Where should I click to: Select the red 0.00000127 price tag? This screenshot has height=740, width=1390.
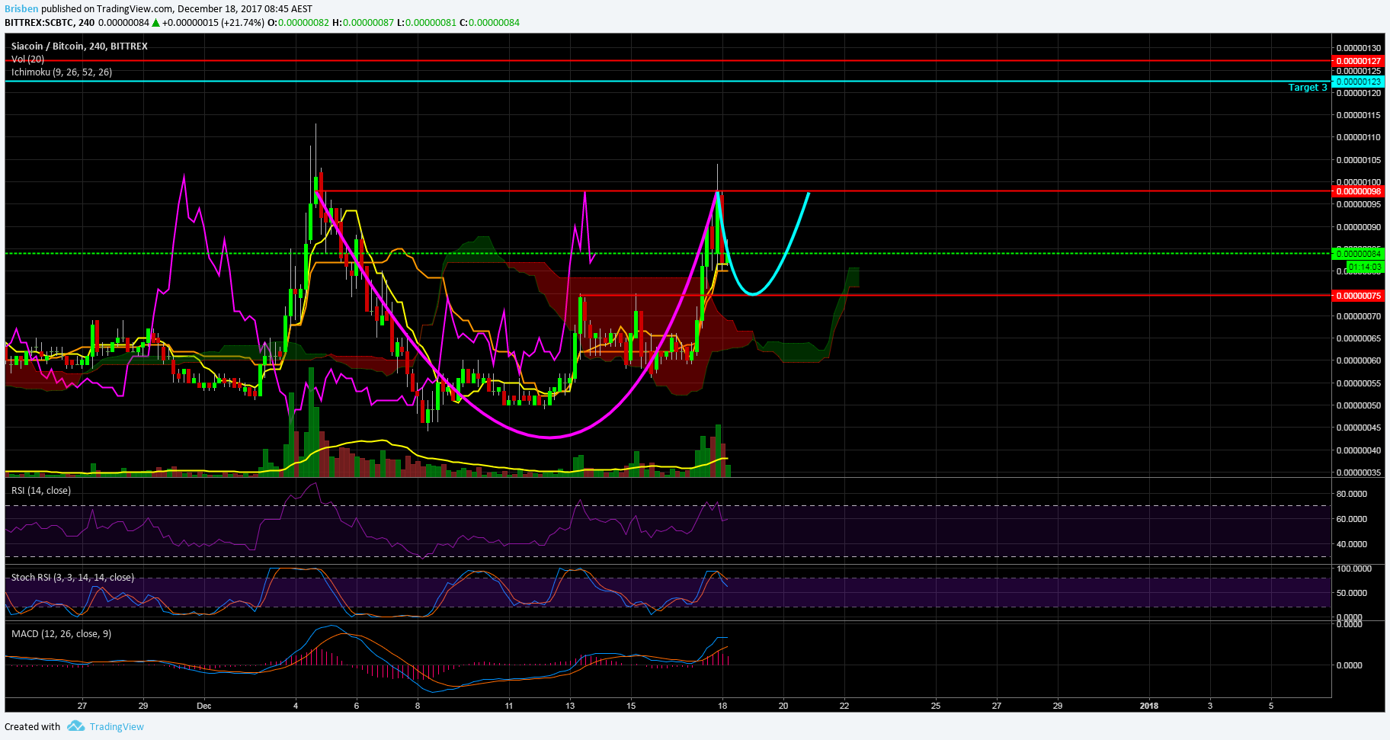tap(1359, 61)
